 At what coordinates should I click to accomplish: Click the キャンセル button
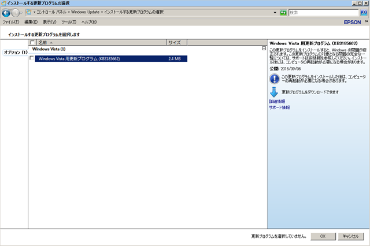point(351,236)
